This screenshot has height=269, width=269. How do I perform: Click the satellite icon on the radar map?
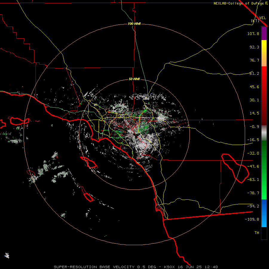[x=7, y=256]
